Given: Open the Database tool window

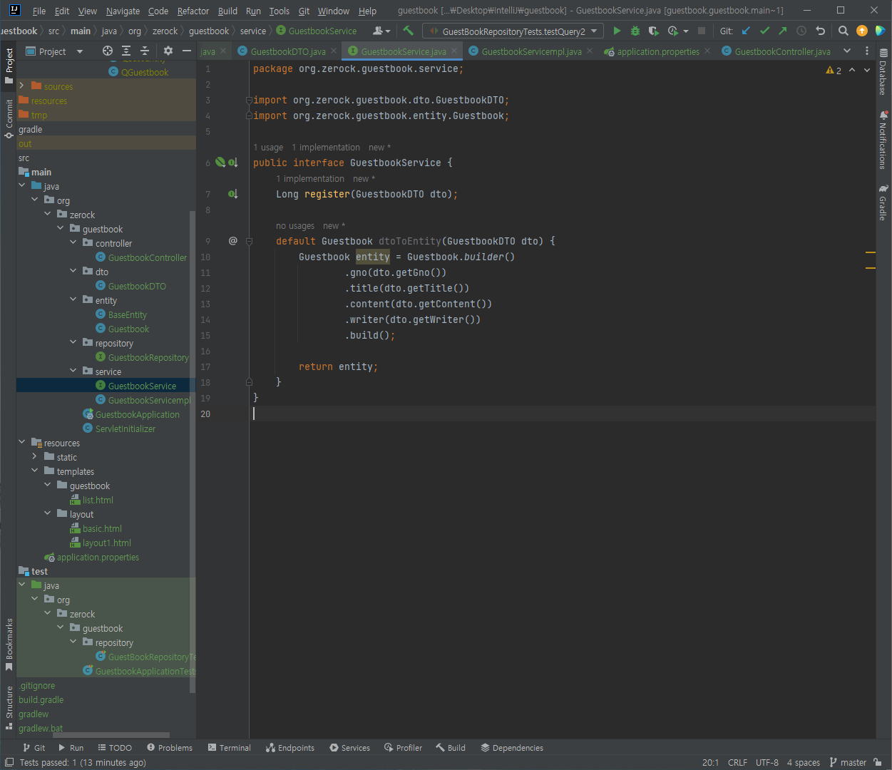Looking at the screenshot, I should 883,71.
